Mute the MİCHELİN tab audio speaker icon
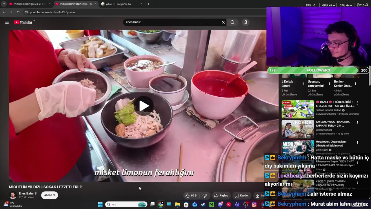This screenshot has height=209, width=371. click(91, 4)
